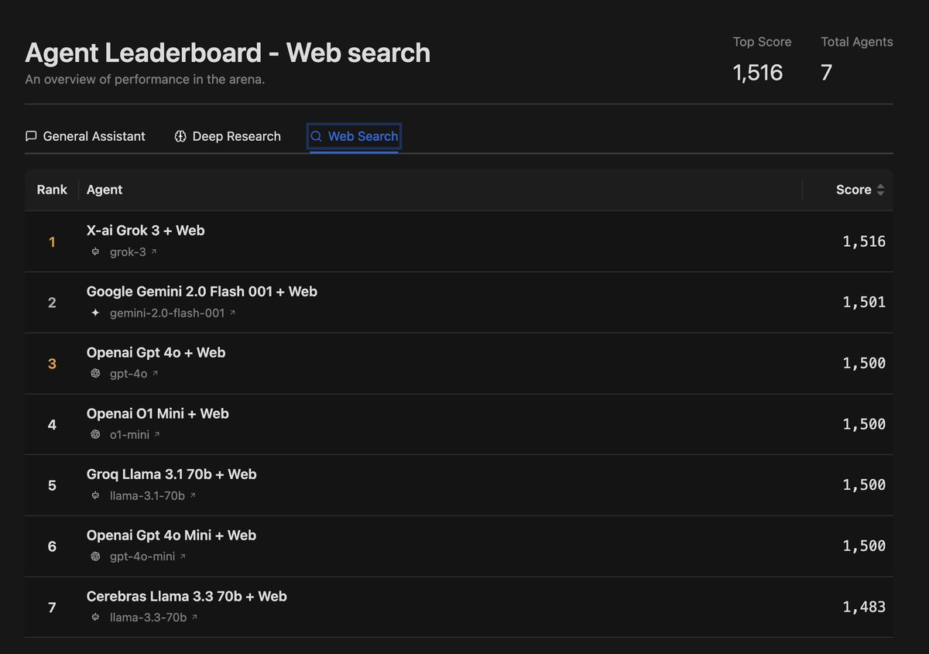Click the provider icon before llama-3.3-70b
Image resolution: width=929 pixels, height=654 pixels.
tap(95, 618)
